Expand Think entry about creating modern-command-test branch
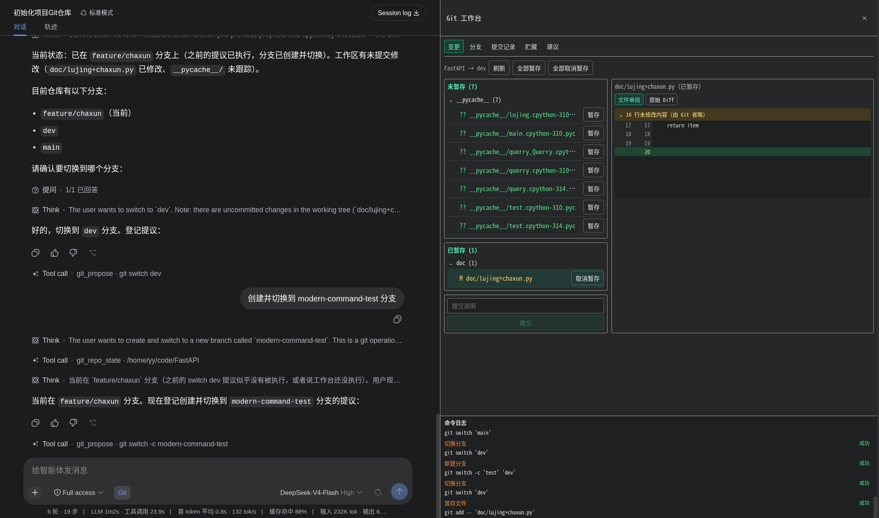 coord(216,340)
